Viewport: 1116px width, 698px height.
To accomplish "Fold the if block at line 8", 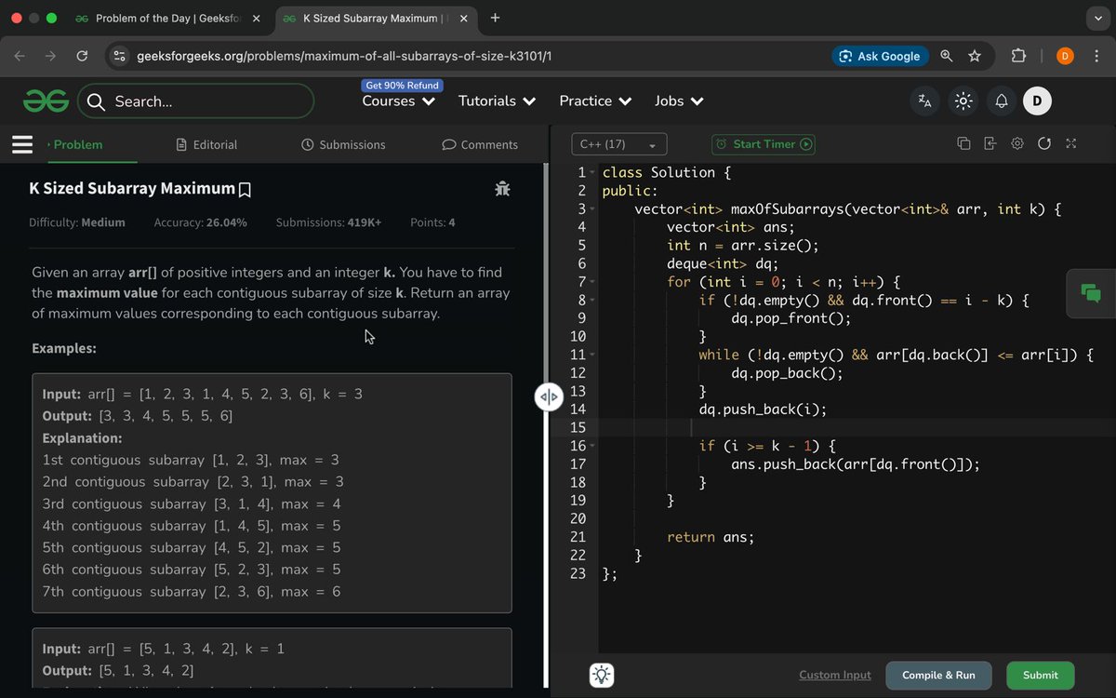I will tap(592, 301).
